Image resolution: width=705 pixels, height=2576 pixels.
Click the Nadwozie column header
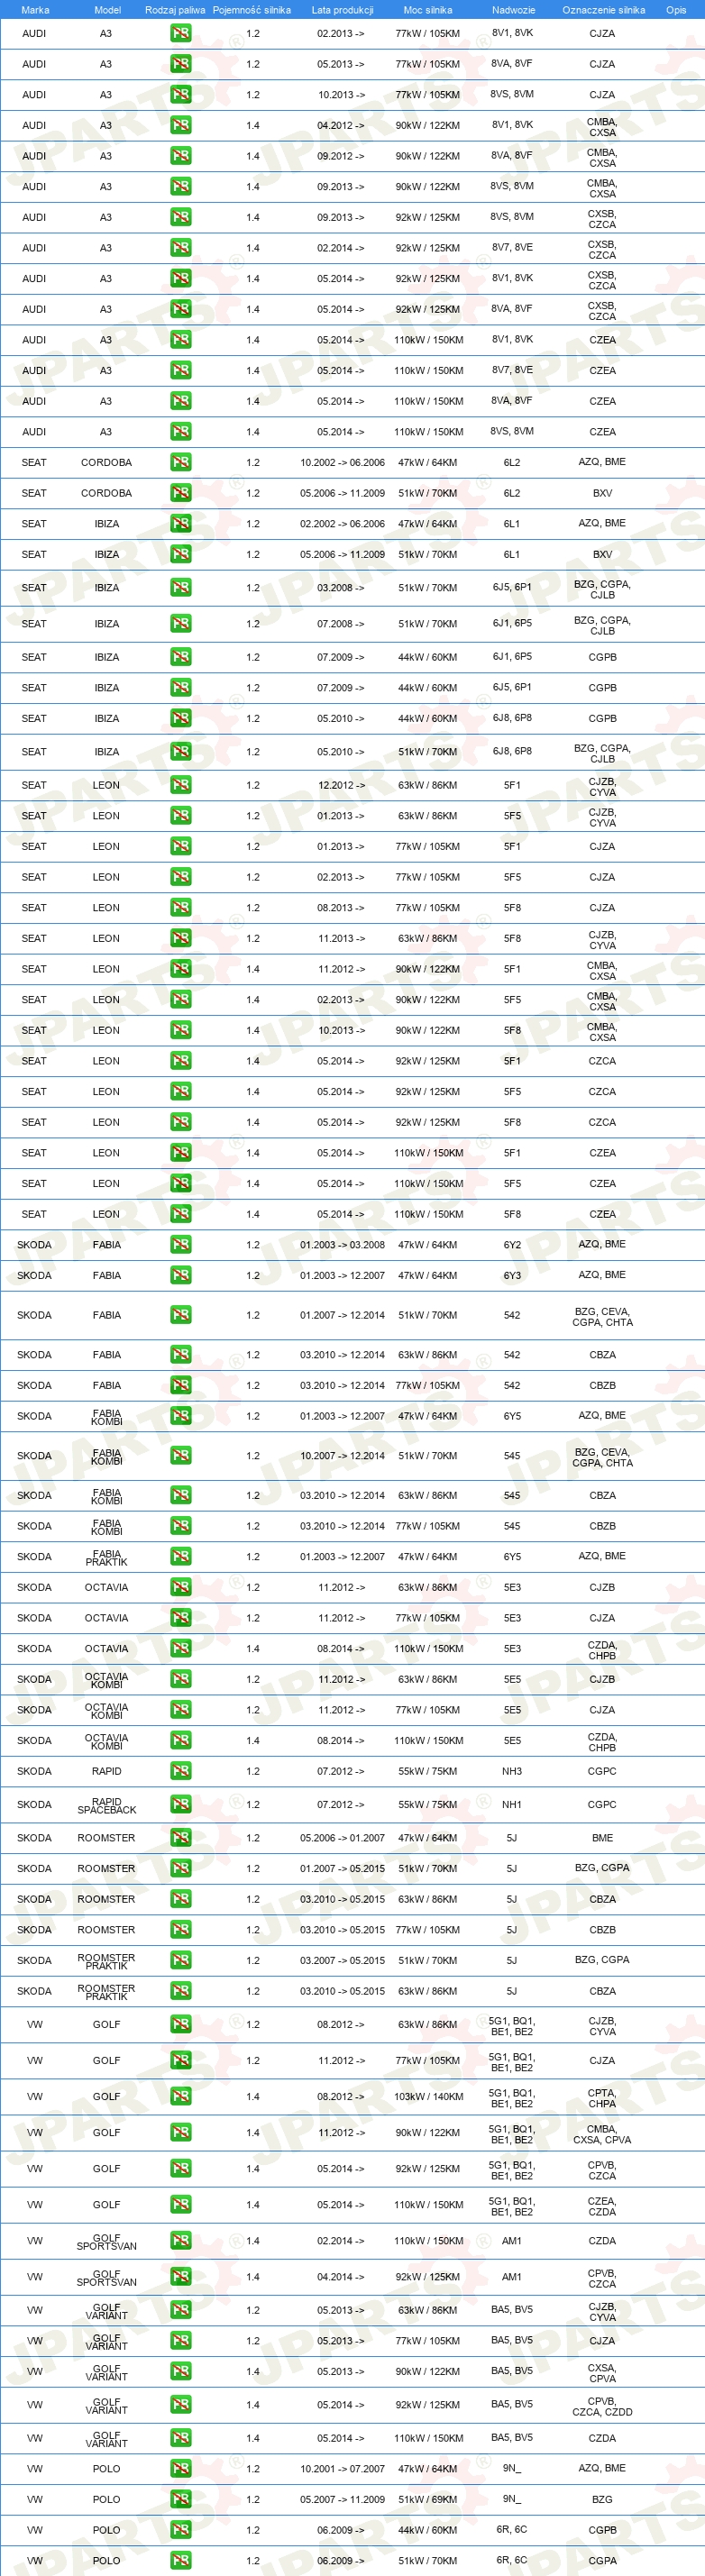(x=513, y=10)
